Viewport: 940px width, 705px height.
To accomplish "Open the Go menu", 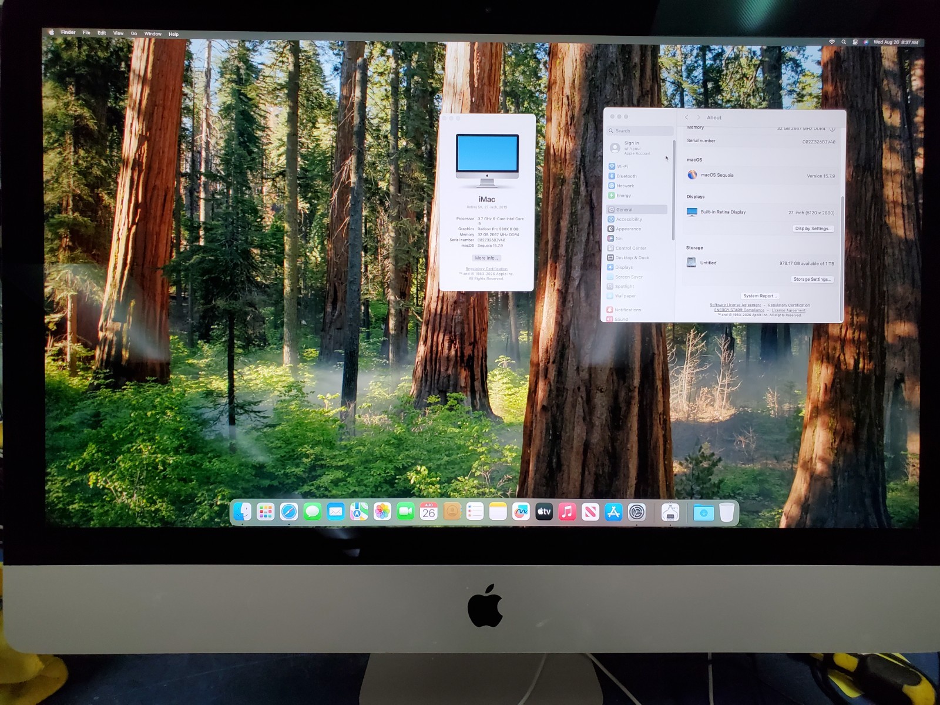I will point(134,33).
